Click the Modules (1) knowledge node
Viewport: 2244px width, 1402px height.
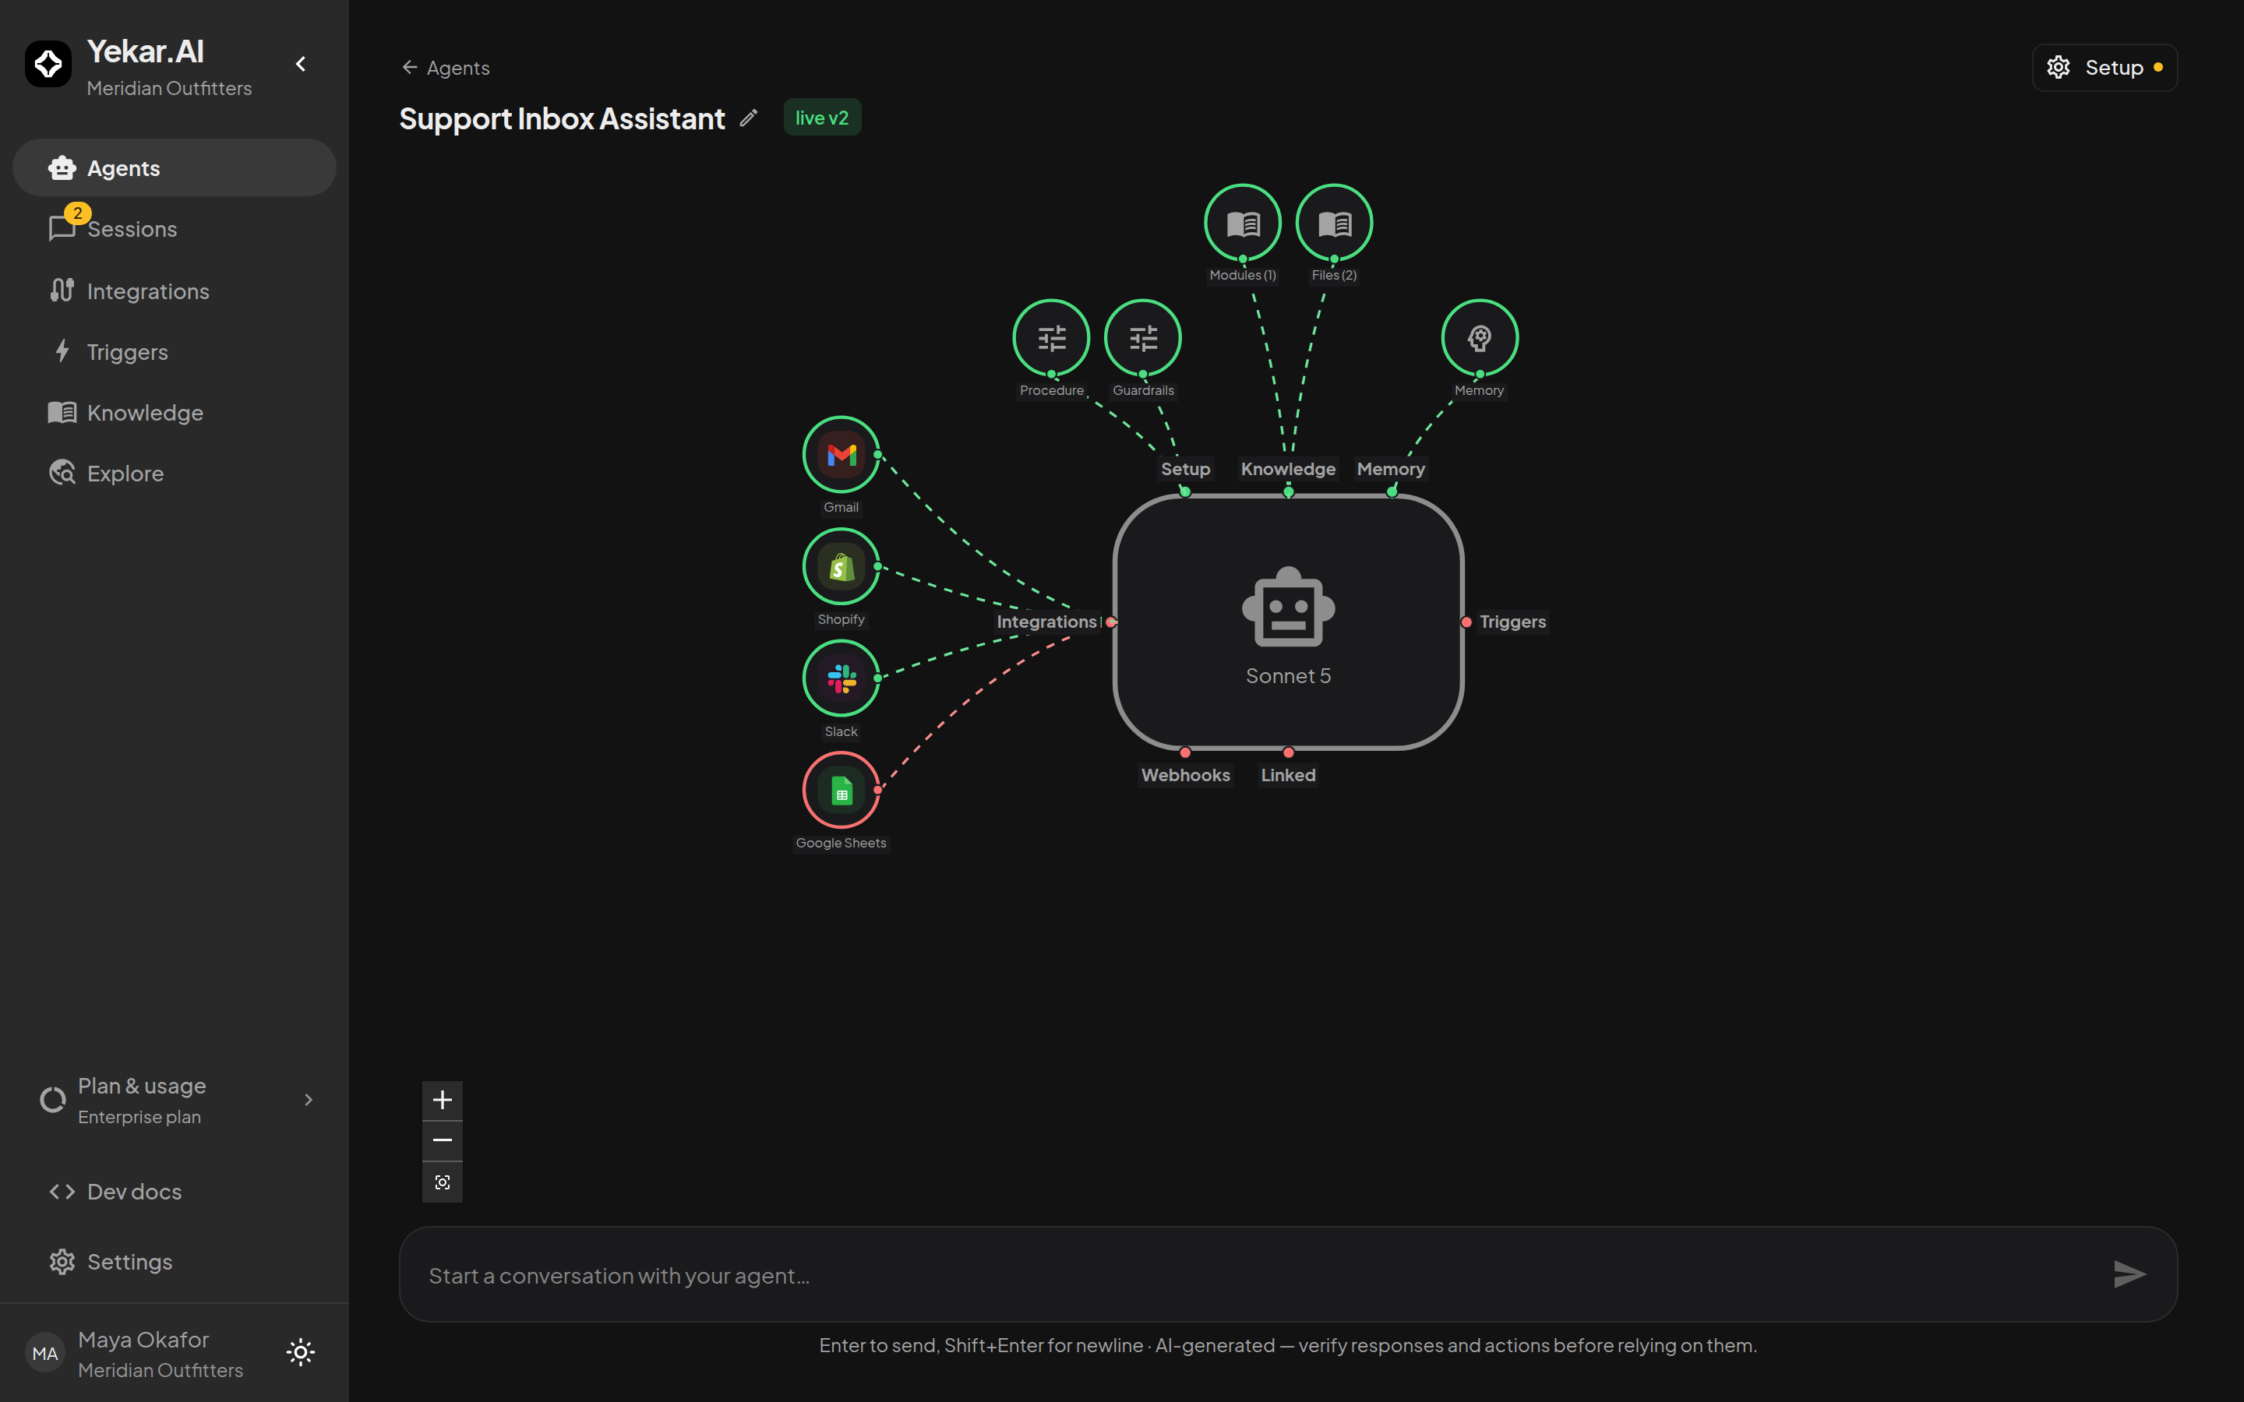pyautogui.click(x=1243, y=223)
